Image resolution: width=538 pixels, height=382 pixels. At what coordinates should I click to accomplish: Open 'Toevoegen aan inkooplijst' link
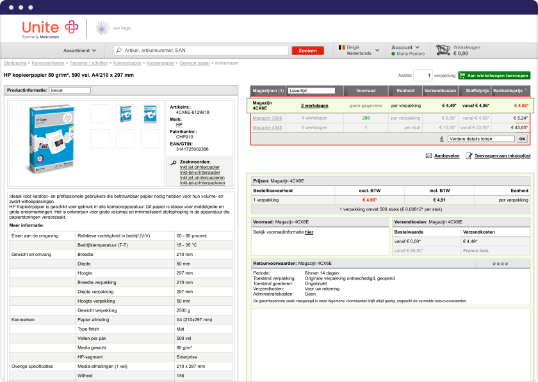click(502, 155)
